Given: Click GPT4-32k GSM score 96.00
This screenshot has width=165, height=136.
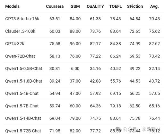Looking at the screenshot, I should tap(75, 44).
